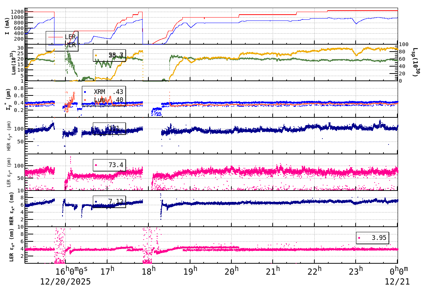Viewport: 424px width, 286px height.
Task: Select the blue XRM marker dot in the legend
Action: (x=85, y=91)
